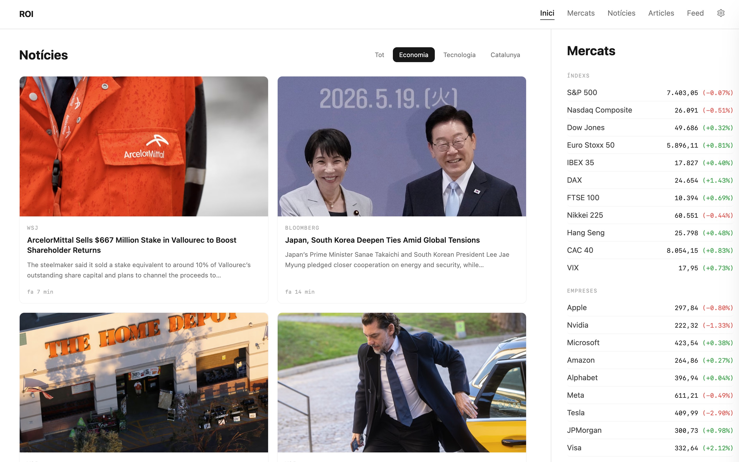Select the Nikkei 225 index row

(650, 215)
